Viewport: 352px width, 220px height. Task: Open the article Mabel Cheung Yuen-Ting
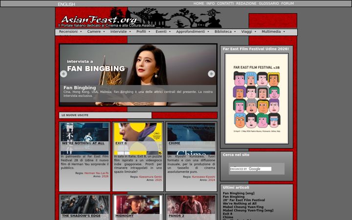243,207
